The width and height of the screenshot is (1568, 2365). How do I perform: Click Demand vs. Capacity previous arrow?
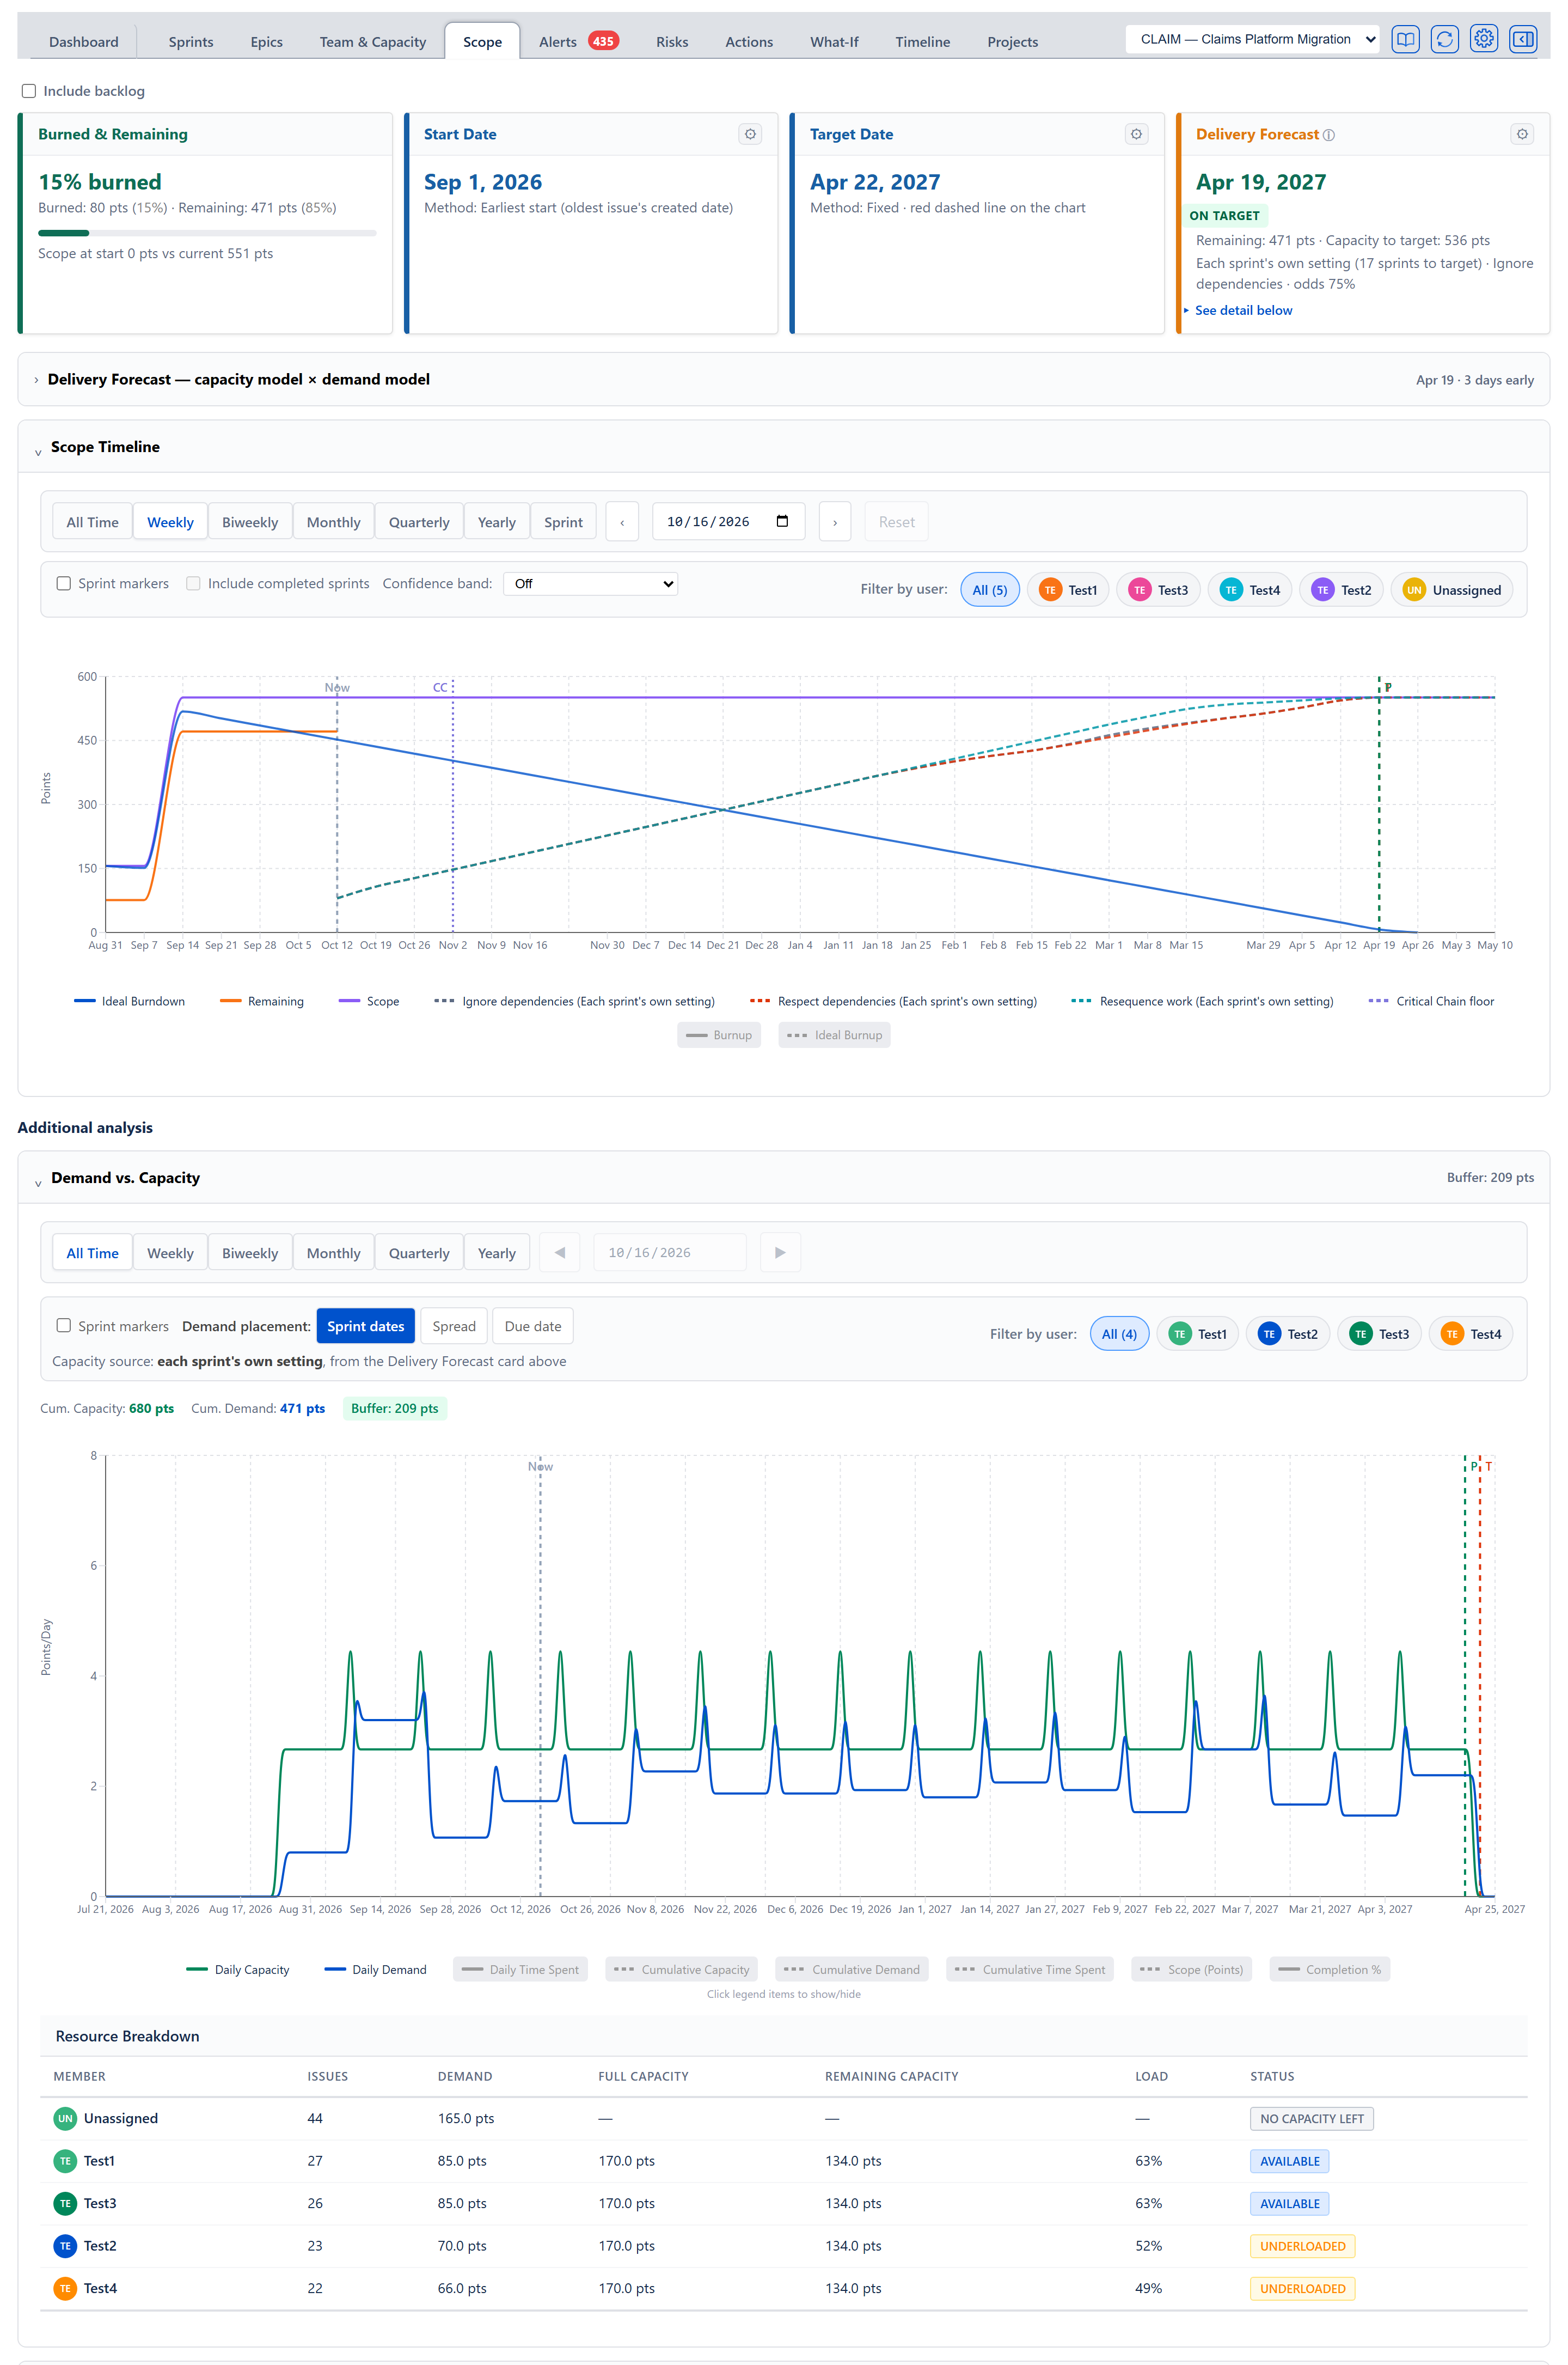(560, 1253)
